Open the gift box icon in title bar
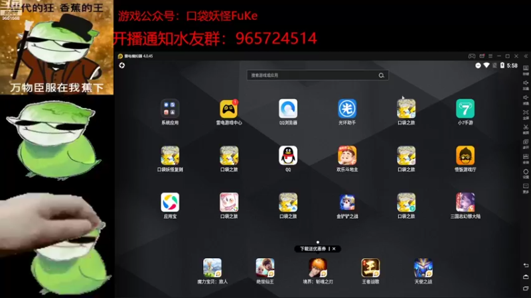Image resolution: width=531 pixels, height=298 pixels. click(482, 56)
